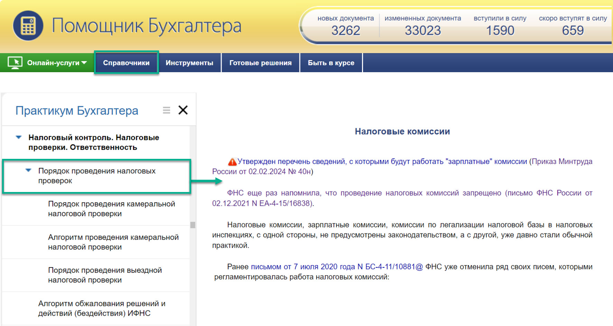
Task: Open the ФНС еще раз напомнила link
Action: pyautogui.click(x=402, y=198)
